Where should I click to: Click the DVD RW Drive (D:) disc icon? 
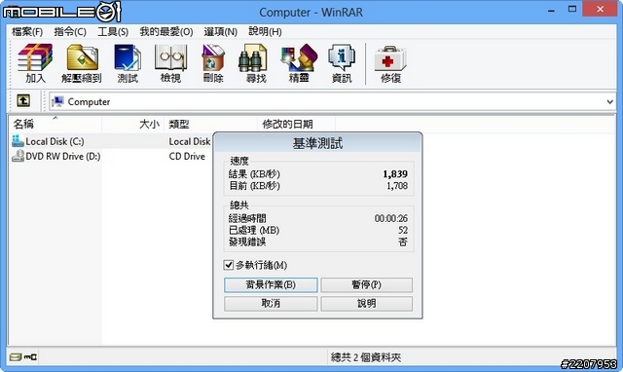point(18,156)
